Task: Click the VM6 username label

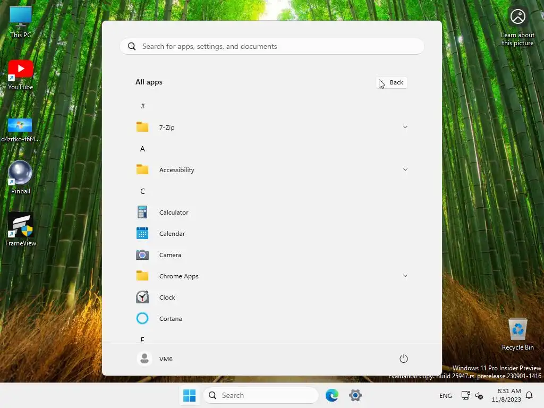Action: click(x=166, y=359)
